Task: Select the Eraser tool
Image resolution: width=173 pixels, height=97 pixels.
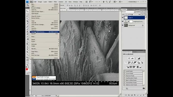Action: (x=27, y=37)
